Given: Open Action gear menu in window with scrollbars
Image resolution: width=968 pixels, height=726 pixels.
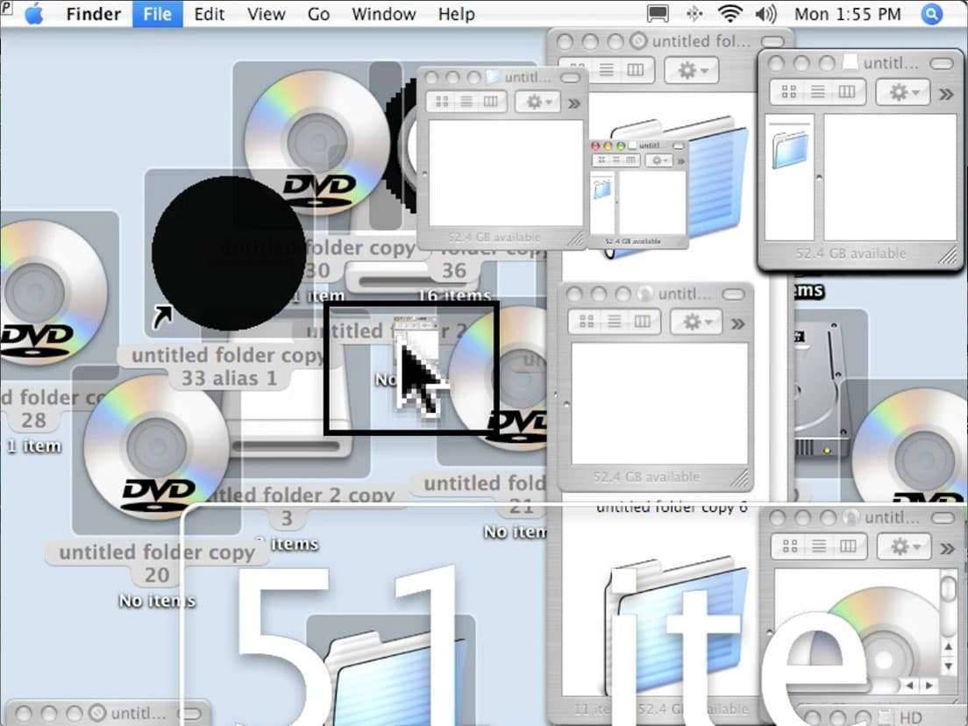Looking at the screenshot, I should 904,546.
